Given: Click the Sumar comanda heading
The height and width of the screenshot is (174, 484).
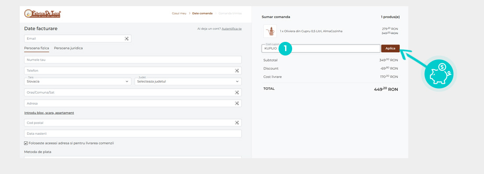Looking at the screenshot, I should [x=276, y=17].
